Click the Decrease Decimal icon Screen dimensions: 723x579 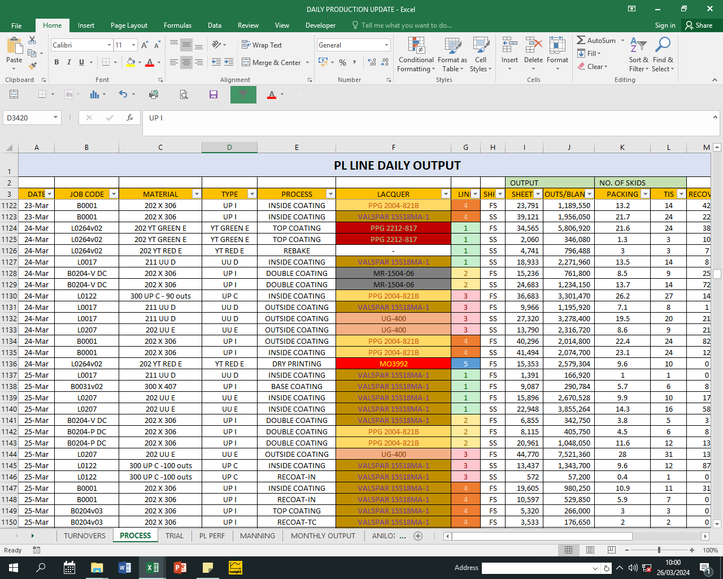(x=385, y=62)
